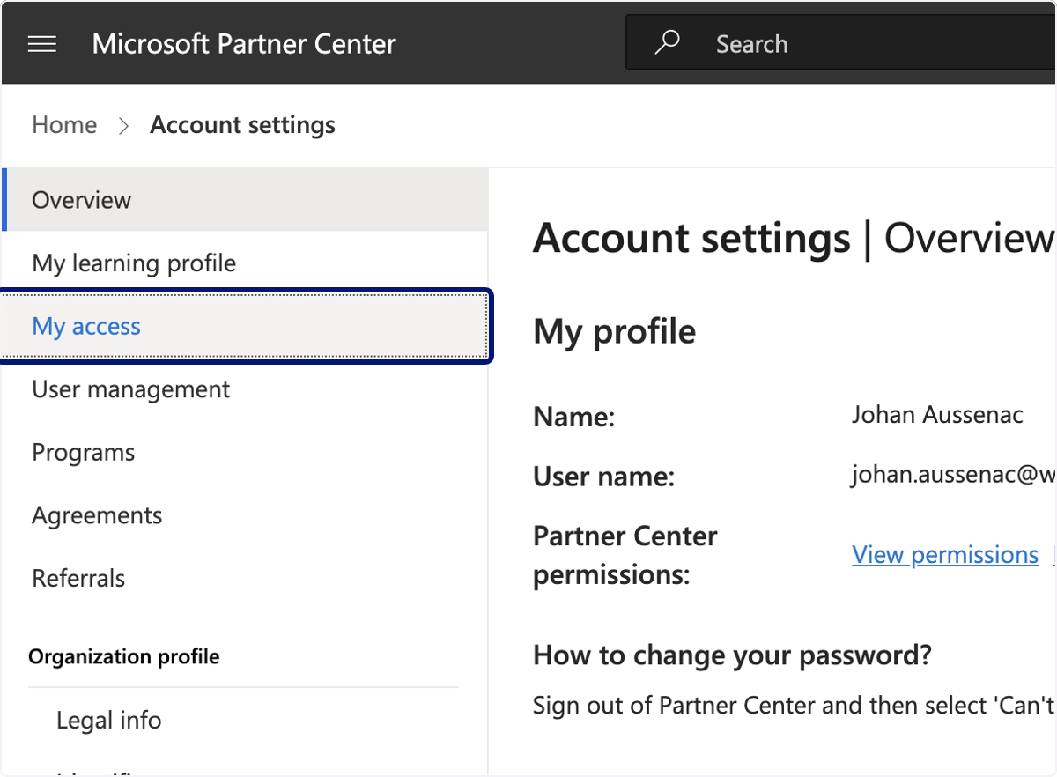Screen dimensions: 1057x777
Task: Open User management section
Action: tap(245, 389)
